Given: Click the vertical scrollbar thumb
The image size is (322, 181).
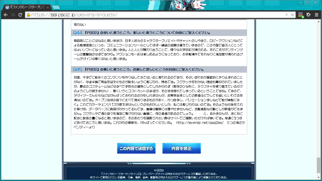Looking at the screenshot, I should (319, 165).
